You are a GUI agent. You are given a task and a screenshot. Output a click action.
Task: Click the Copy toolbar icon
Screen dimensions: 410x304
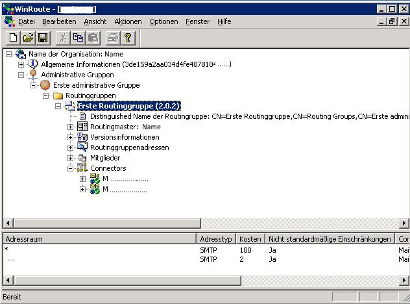pyautogui.click(x=78, y=38)
